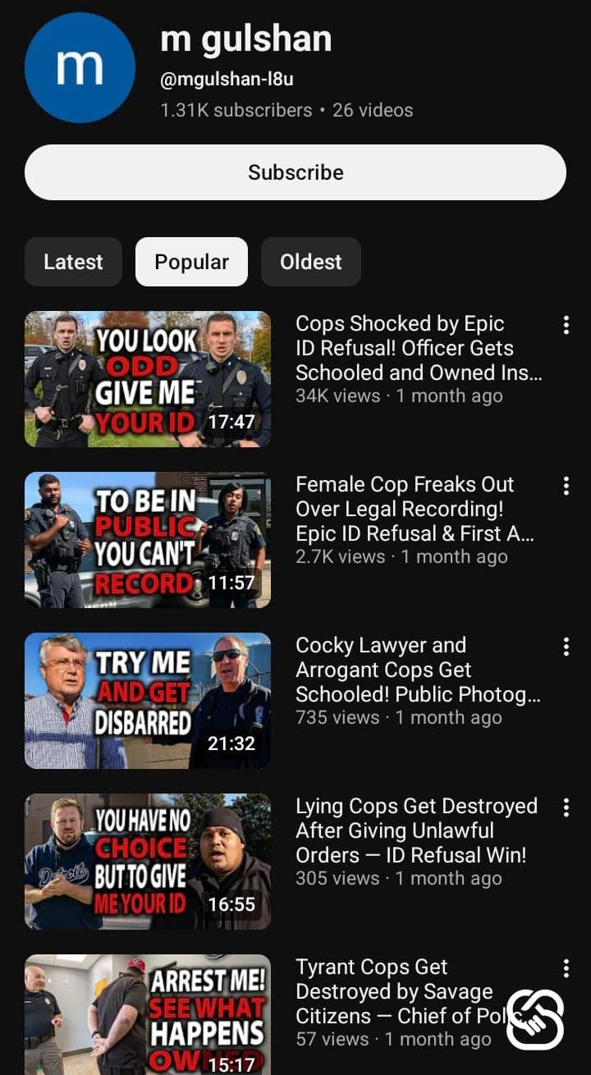Open the 'Arrest Me!' thumbnail video
The height and width of the screenshot is (1075, 591).
coord(148,1014)
